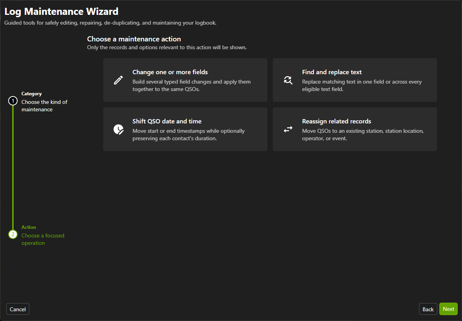Click 'Choose a focused operation' step text

[x=43, y=239]
